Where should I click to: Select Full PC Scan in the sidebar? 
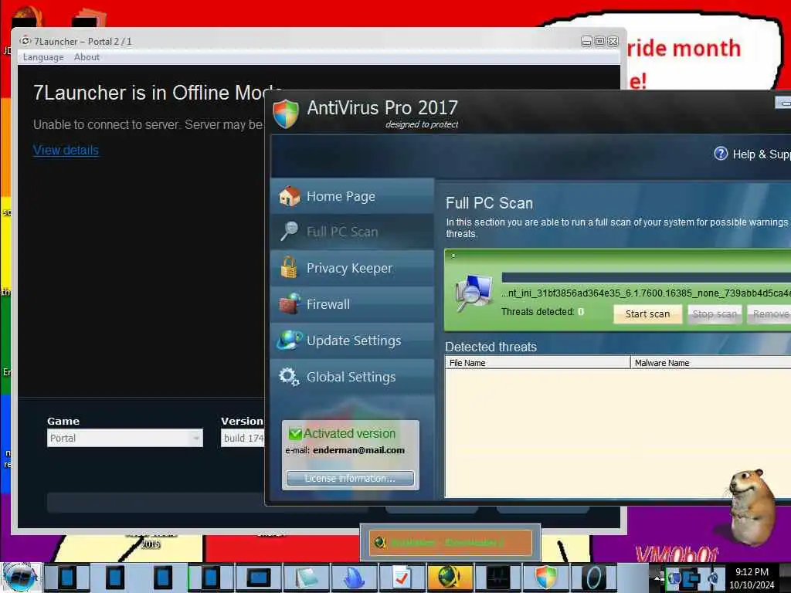point(352,232)
